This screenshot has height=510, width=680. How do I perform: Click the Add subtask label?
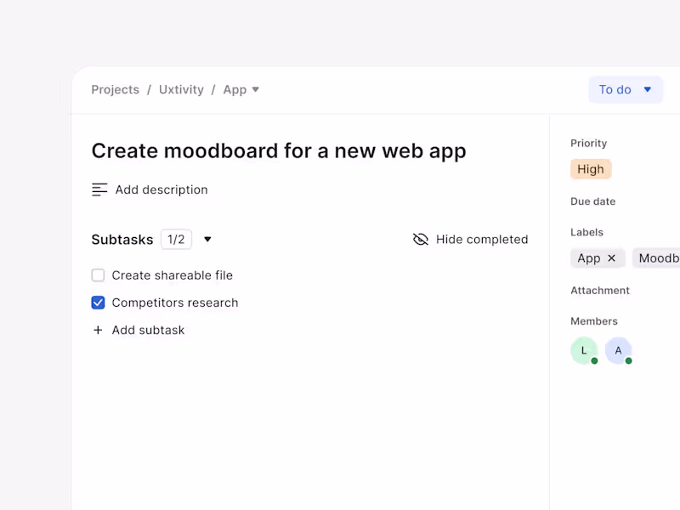(148, 330)
